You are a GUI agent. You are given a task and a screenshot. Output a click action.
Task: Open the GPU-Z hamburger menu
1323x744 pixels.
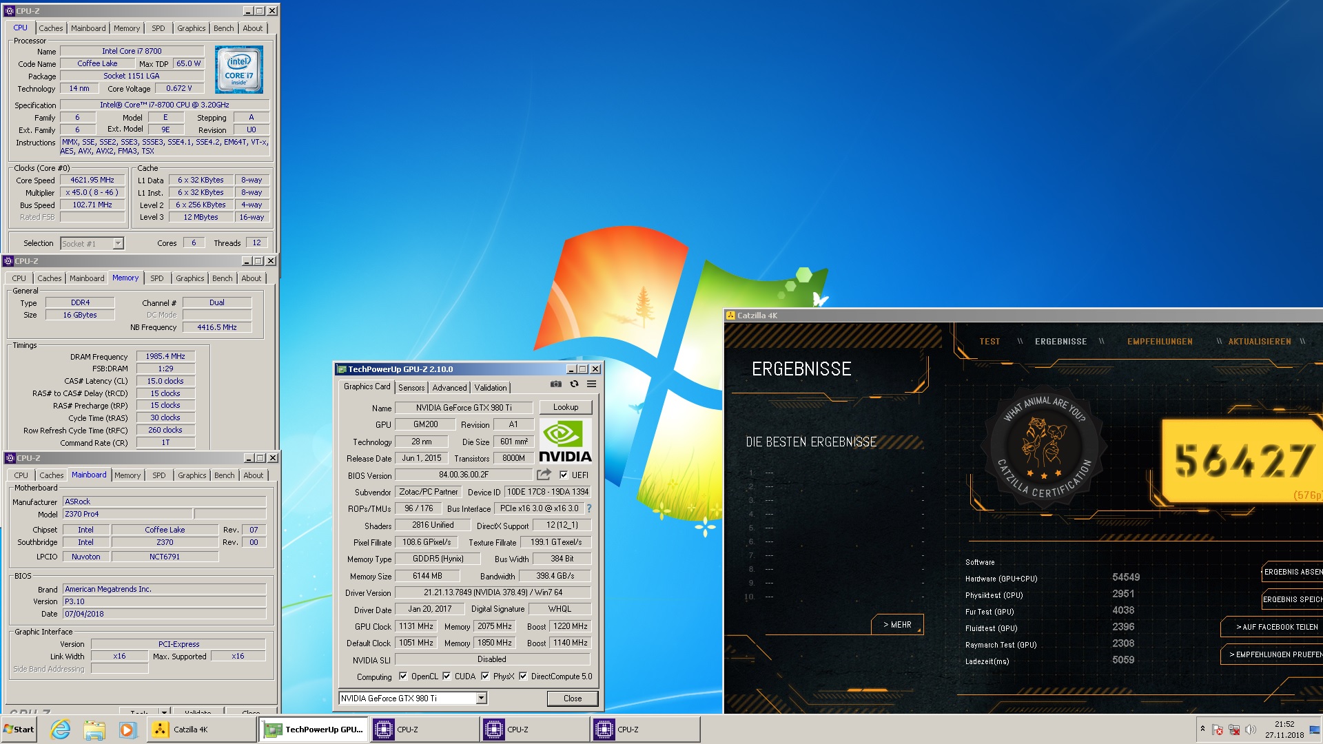pos(591,384)
